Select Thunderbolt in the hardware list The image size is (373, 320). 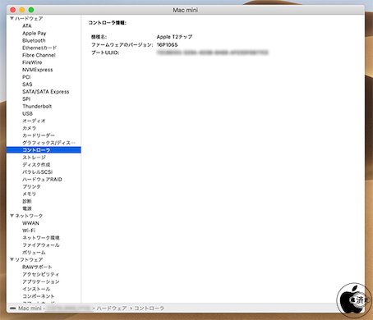pyautogui.click(x=37, y=106)
